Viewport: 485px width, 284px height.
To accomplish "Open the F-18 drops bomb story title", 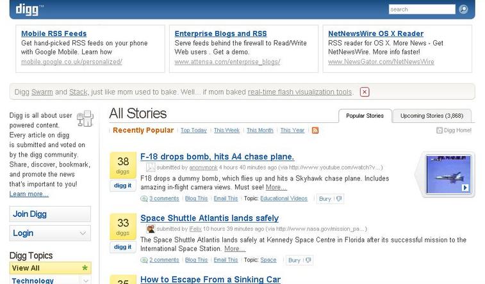I will click(217, 157).
